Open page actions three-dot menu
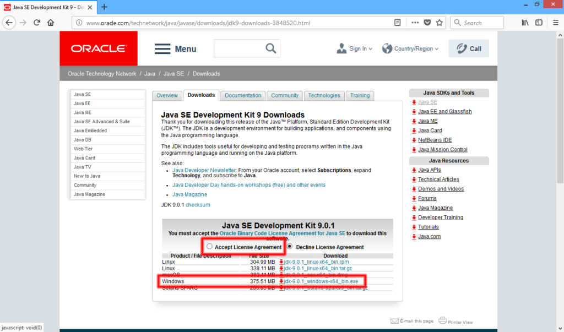 pos(415,23)
